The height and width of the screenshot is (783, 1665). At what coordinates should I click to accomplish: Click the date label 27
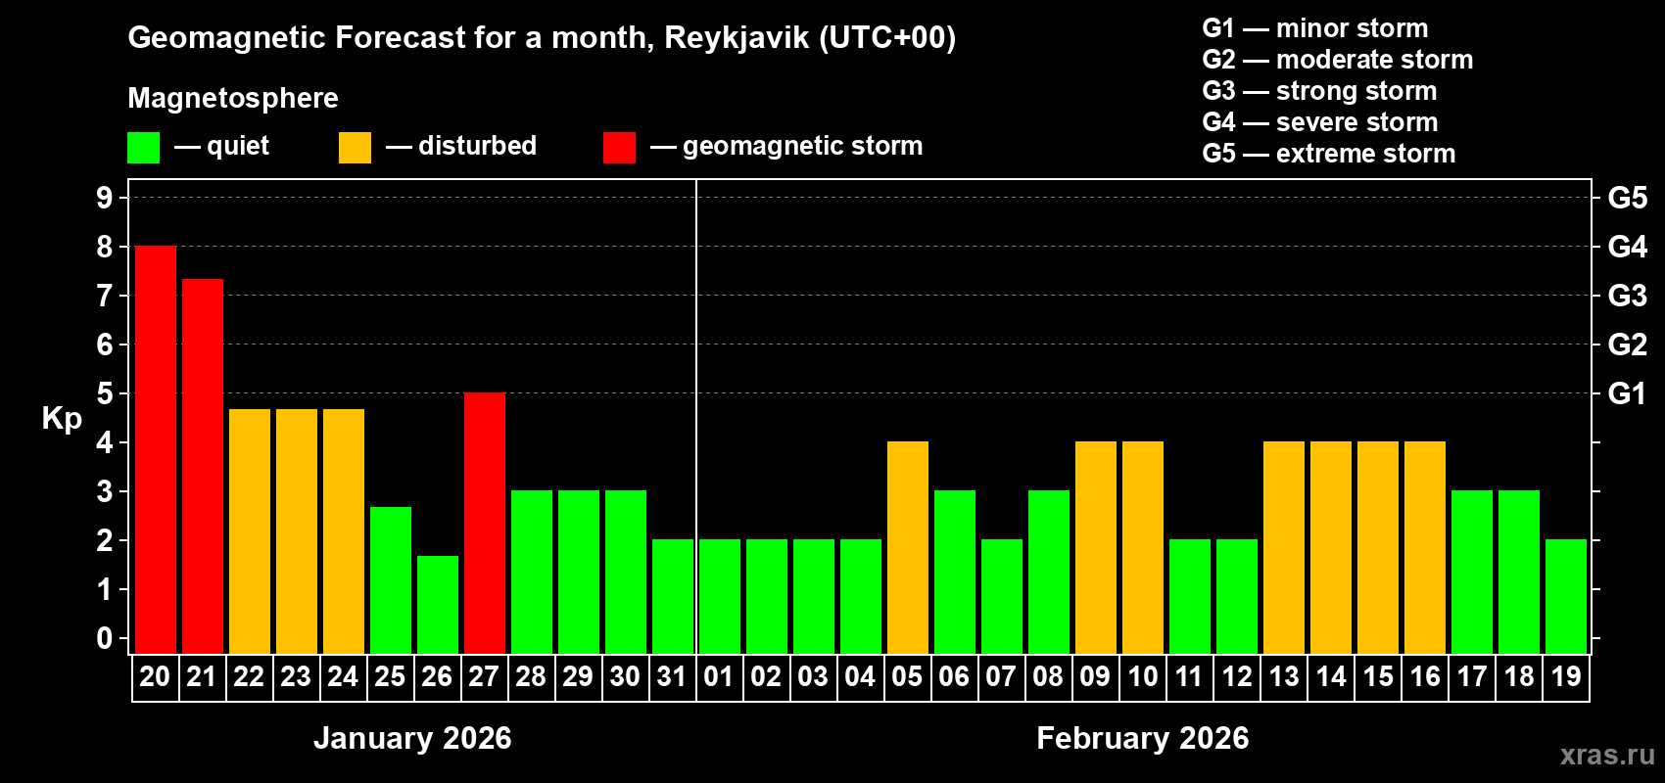coord(484,676)
